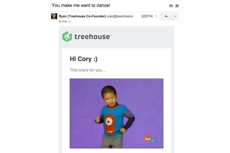Click the subject "You make me want to dance!"

point(81,5)
